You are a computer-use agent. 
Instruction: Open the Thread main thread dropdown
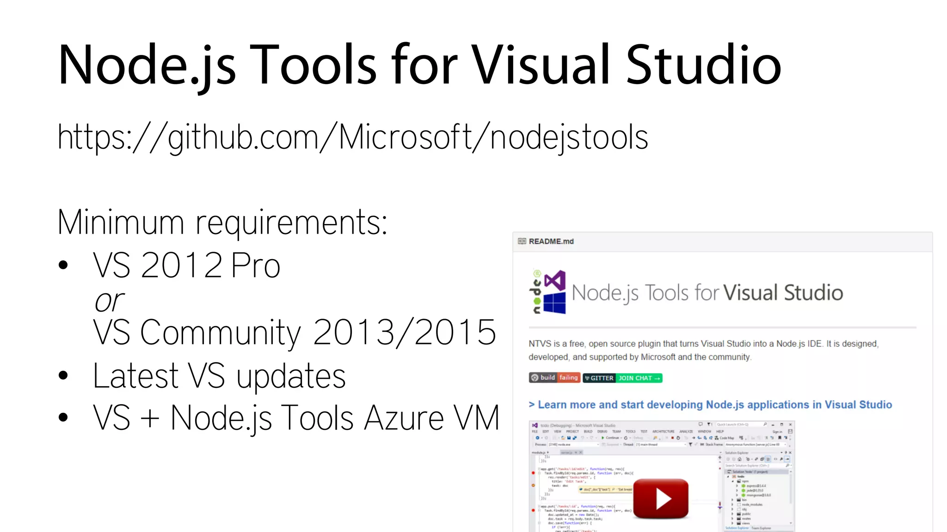[x=661, y=445]
